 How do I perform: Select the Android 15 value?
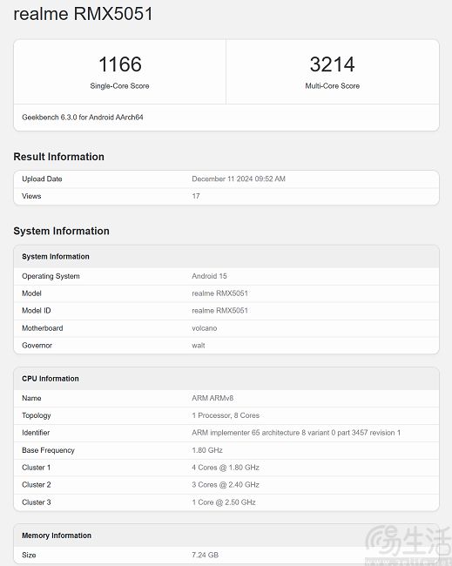click(209, 276)
